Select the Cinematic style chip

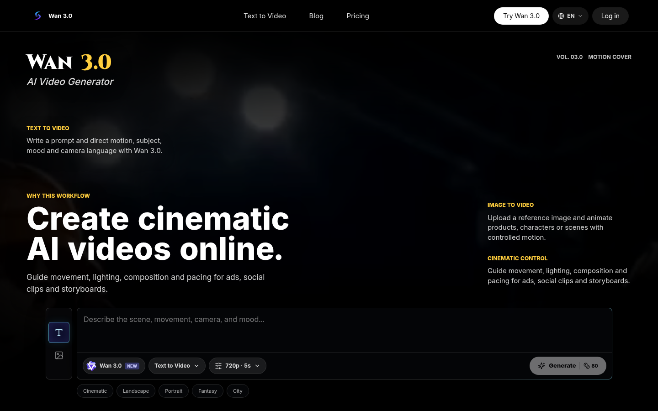[x=95, y=391]
